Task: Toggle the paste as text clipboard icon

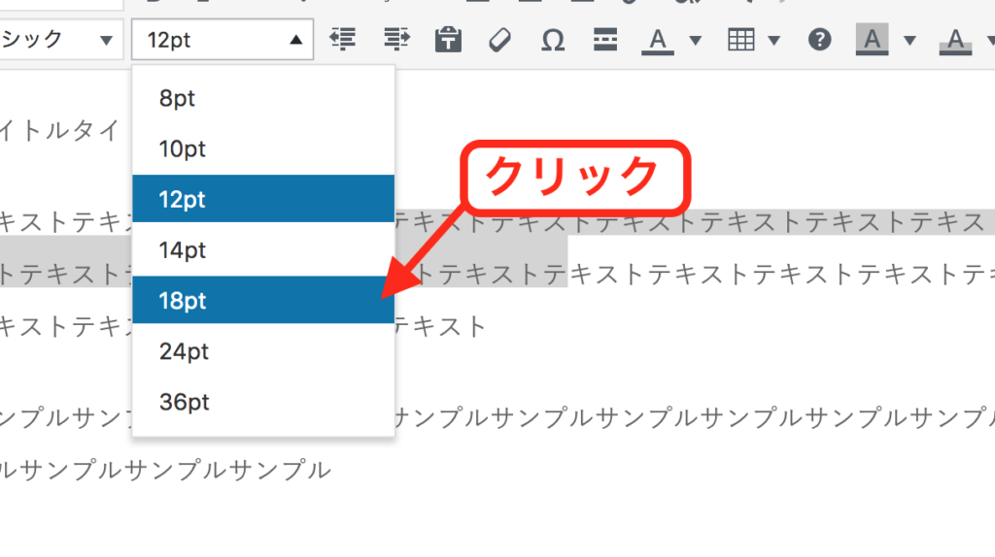Action: coord(448,40)
